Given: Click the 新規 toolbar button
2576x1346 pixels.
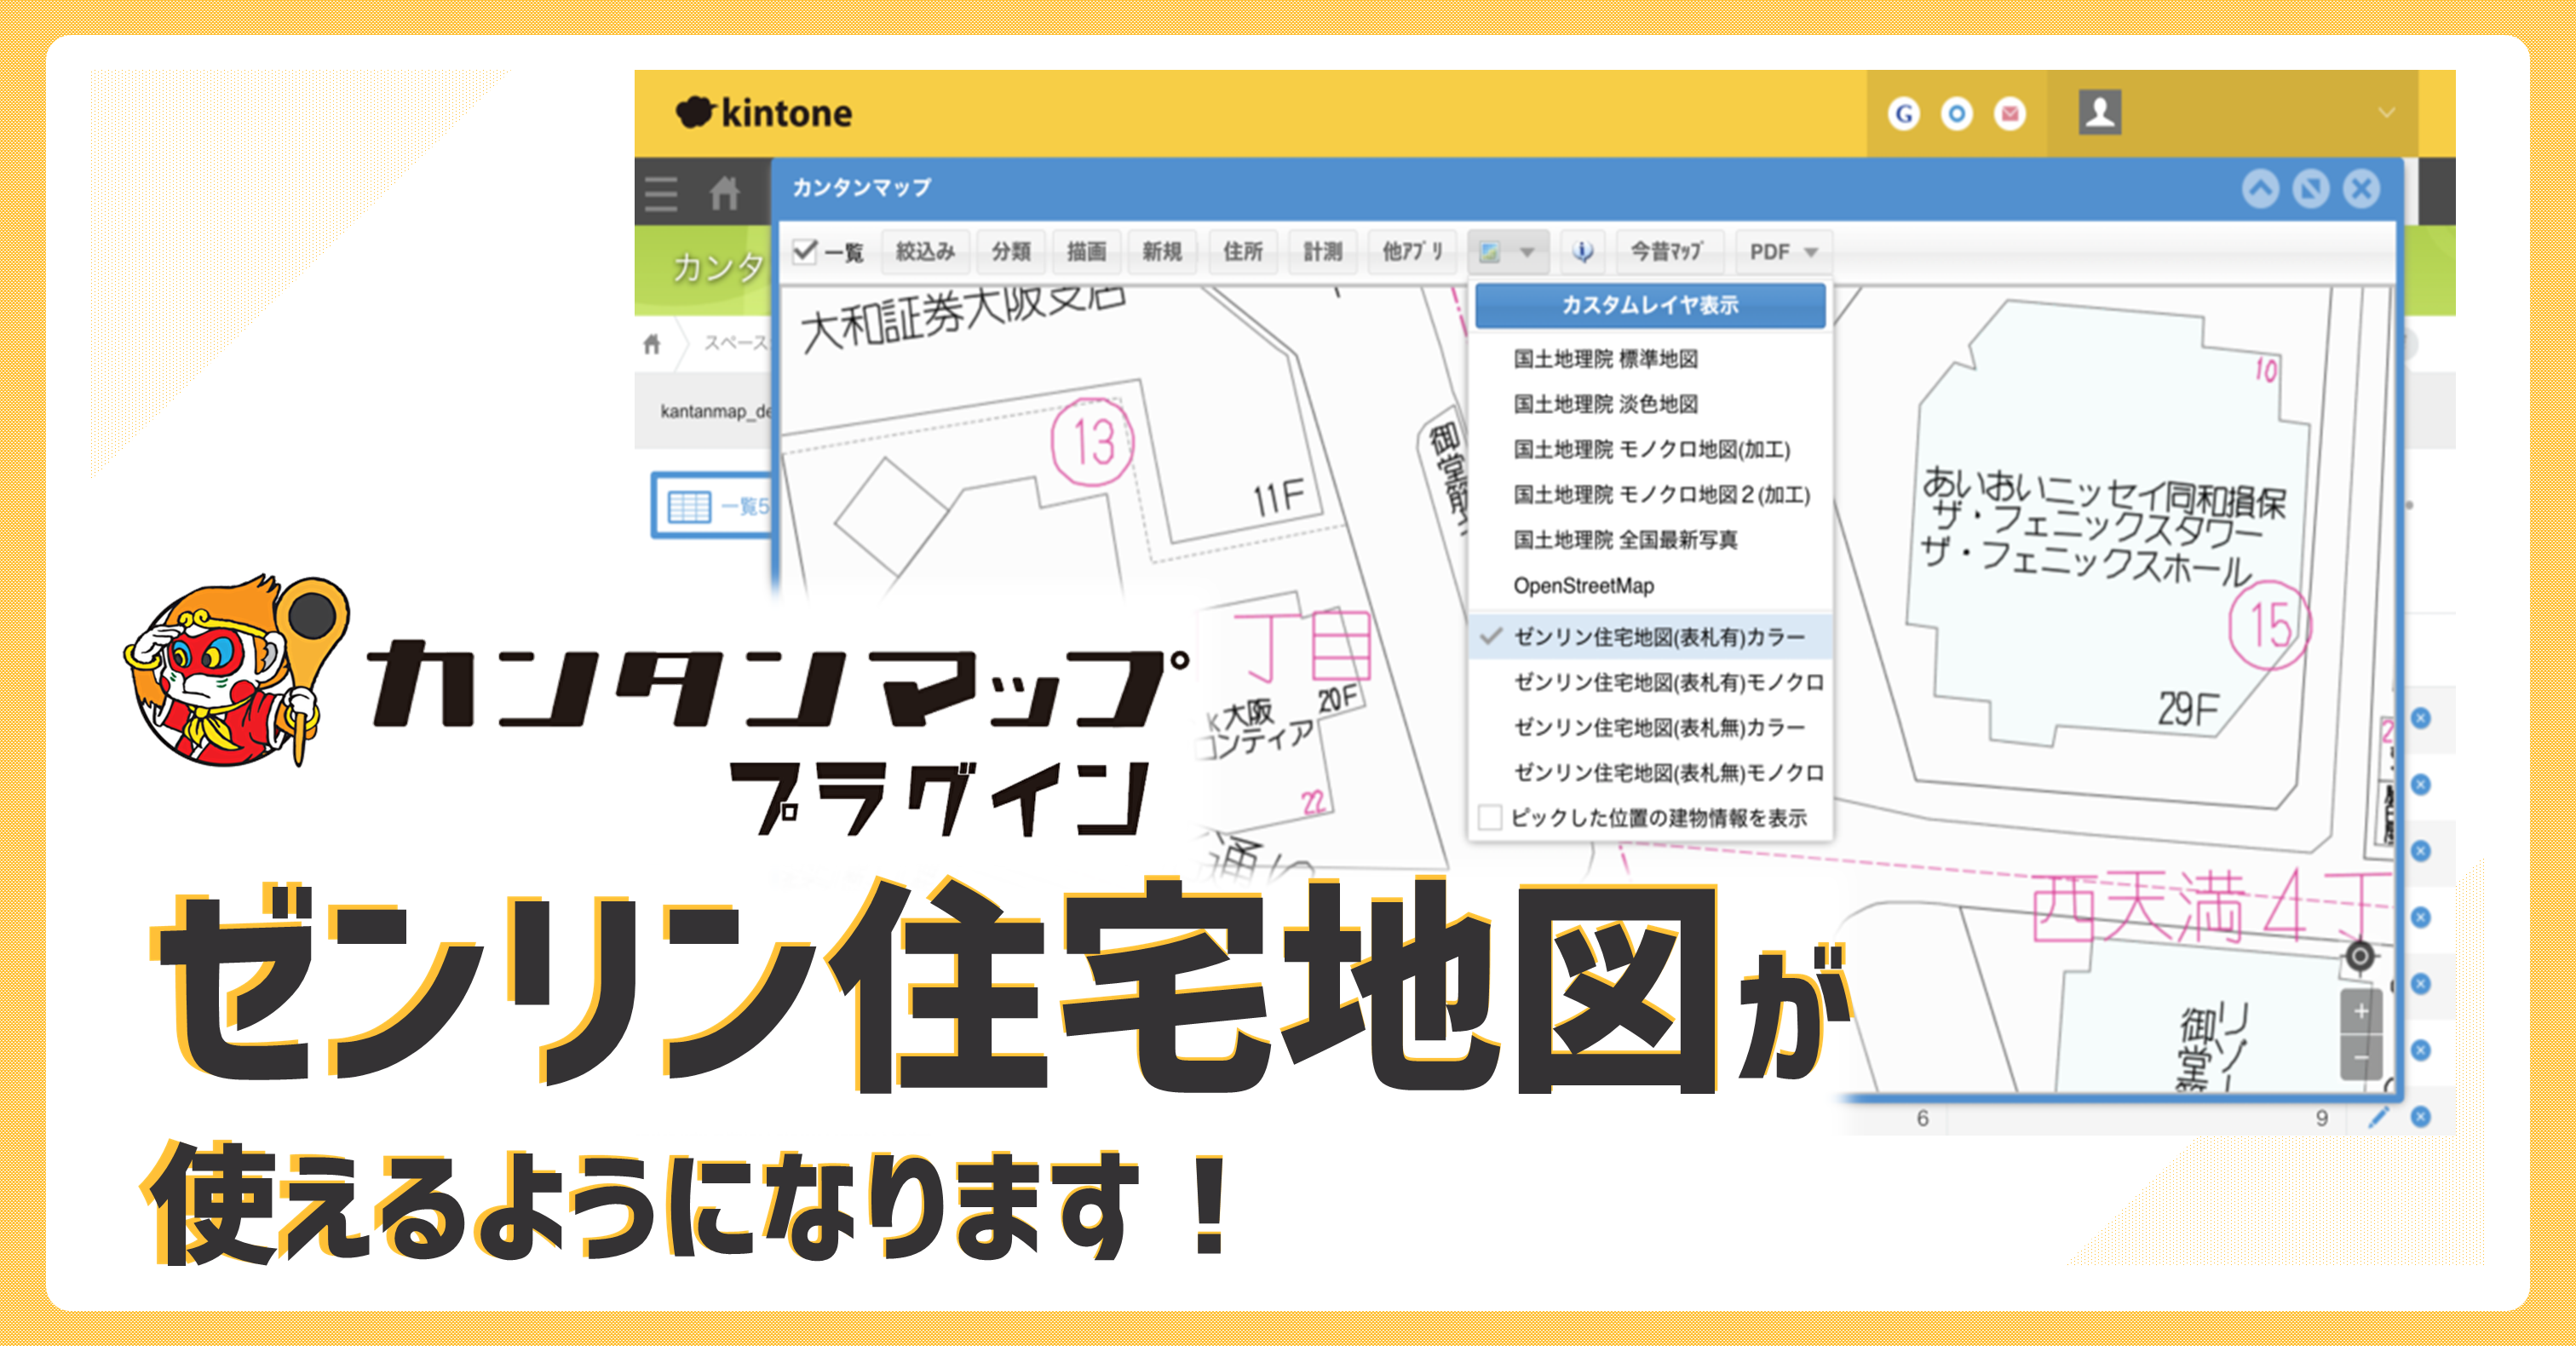Looking at the screenshot, I should [1162, 252].
